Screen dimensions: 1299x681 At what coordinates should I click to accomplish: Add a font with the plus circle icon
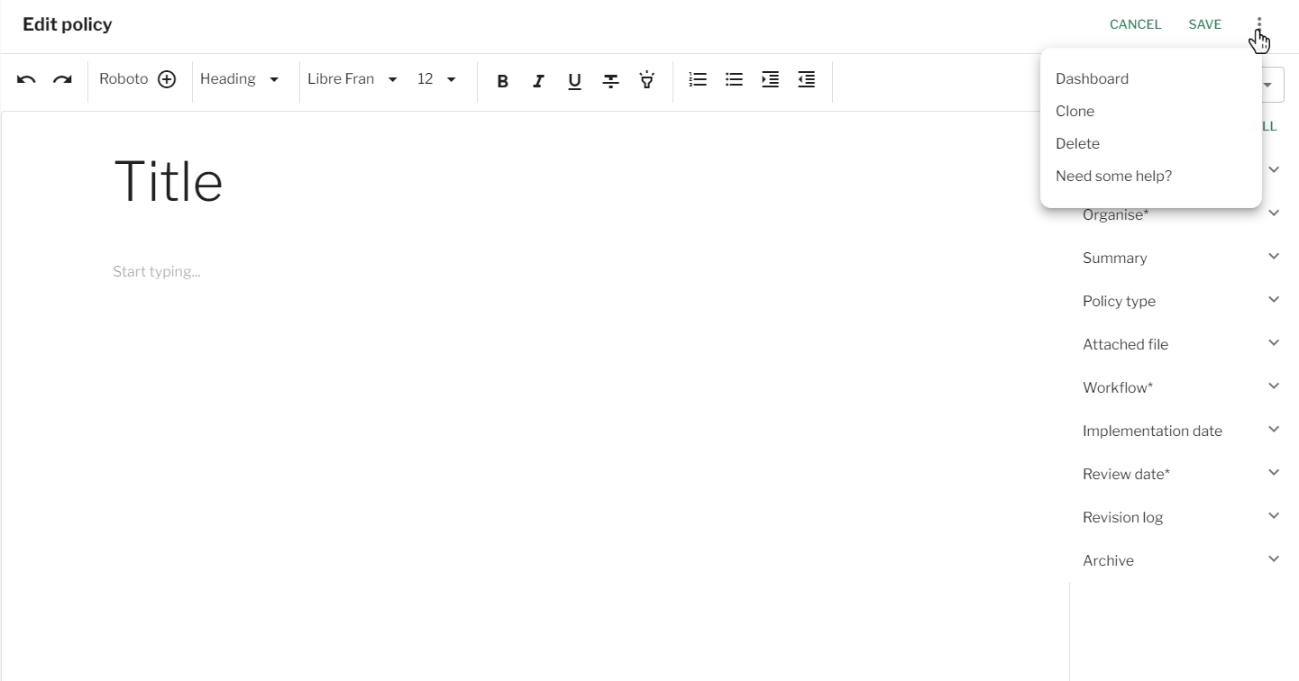pyautogui.click(x=167, y=79)
